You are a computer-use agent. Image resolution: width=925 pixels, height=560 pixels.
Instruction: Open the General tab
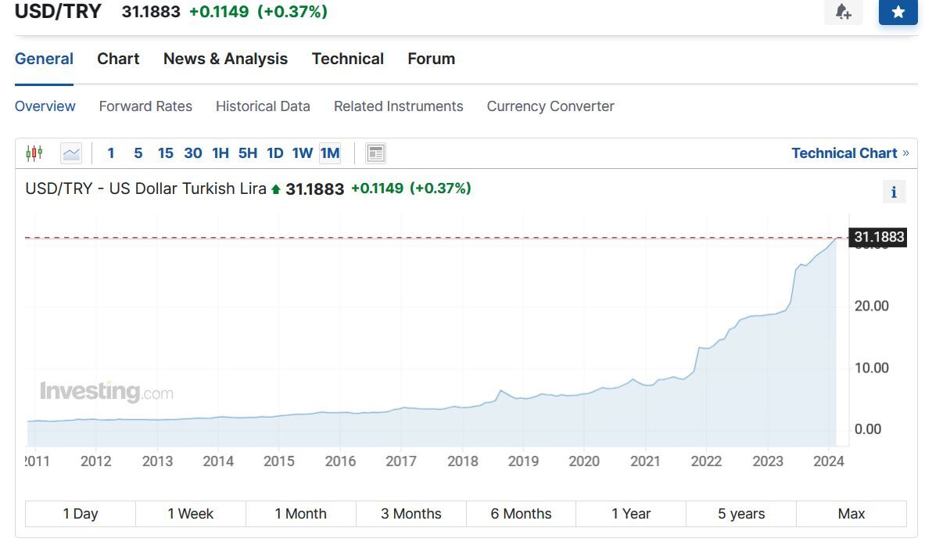(x=45, y=59)
